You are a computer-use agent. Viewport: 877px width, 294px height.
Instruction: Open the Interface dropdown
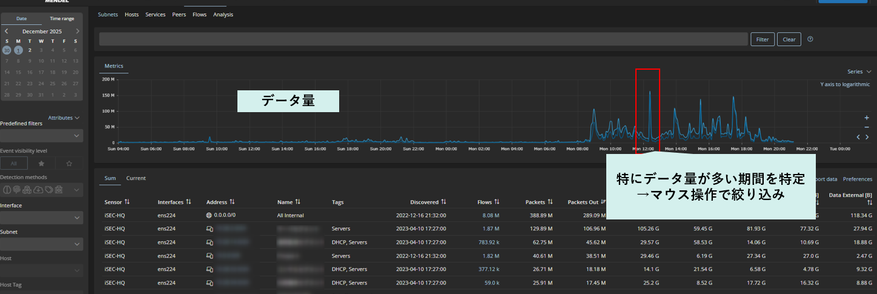tap(41, 218)
